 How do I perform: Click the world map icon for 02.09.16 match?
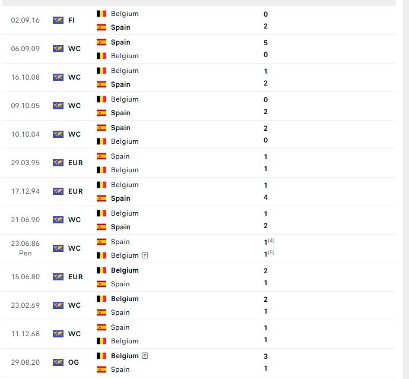pyautogui.click(x=58, y=20)
